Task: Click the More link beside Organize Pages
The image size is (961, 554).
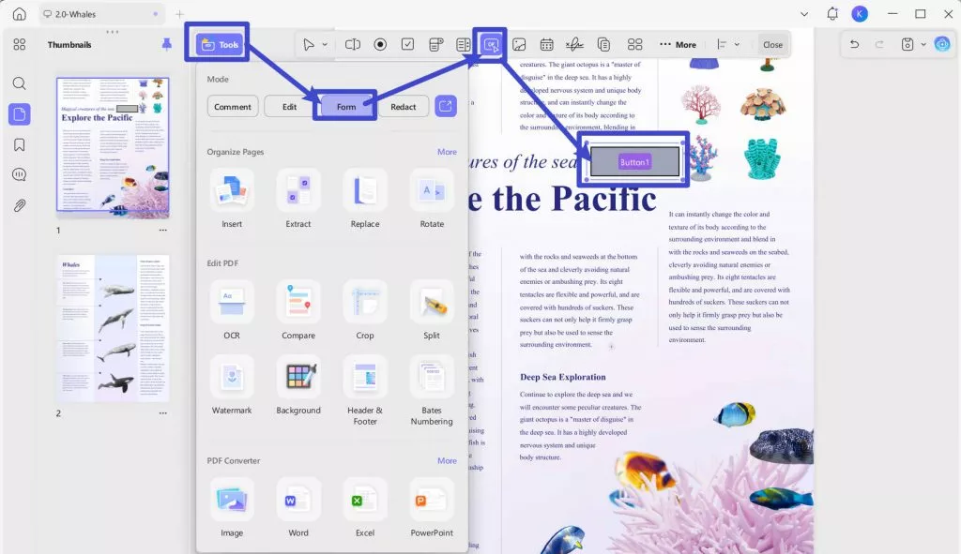Action: pyautogui.click(x=447, y=151)
